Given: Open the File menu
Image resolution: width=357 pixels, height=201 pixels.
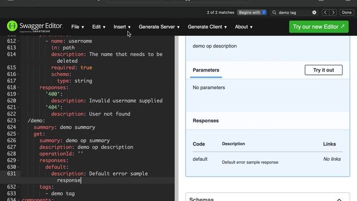Looking at the screenshot, I should pyautogui.click(x=78, y=27).
